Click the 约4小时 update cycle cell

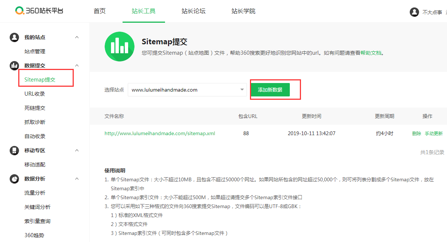384,133
